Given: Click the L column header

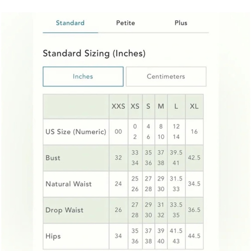Looking at the screenshot, I should point(176,106).
